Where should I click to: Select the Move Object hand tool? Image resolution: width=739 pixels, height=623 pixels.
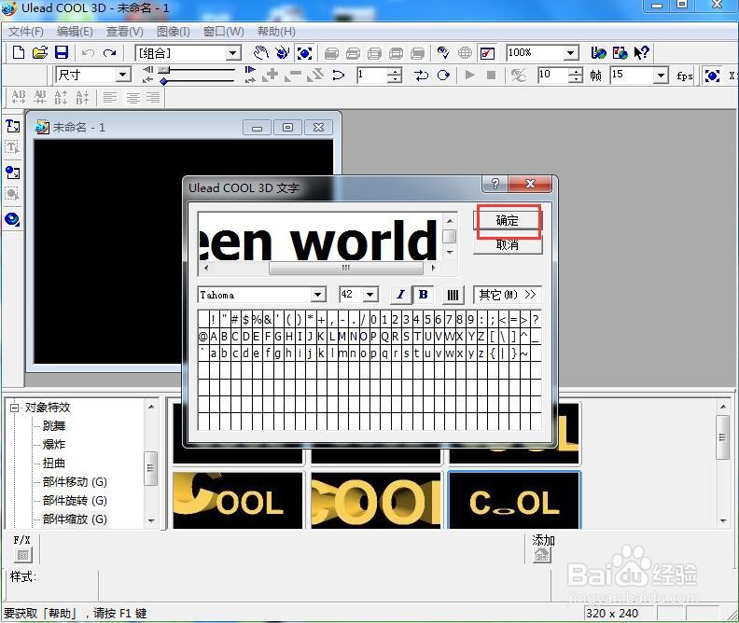260,53
